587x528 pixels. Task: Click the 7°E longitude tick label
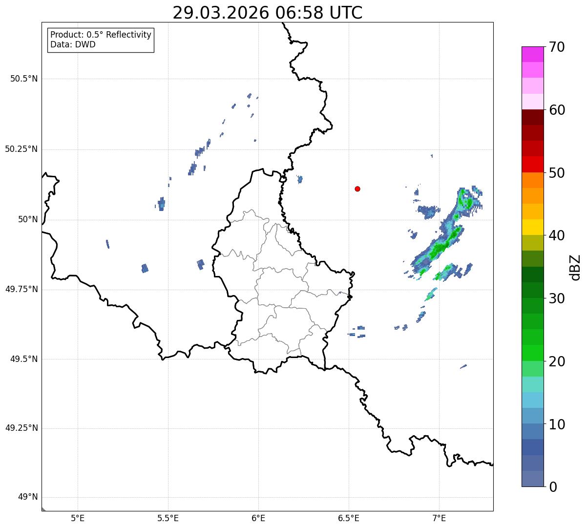[439, 518]
